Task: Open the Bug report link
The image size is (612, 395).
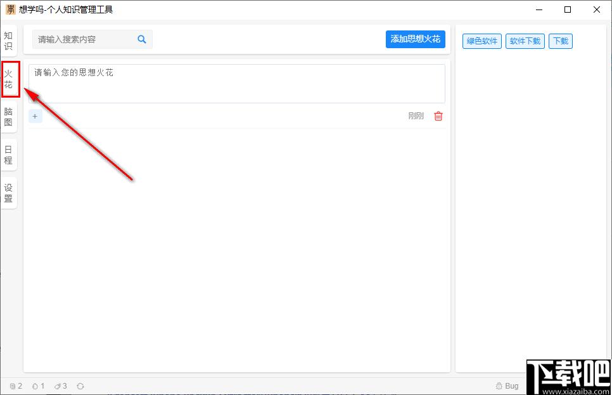Action: (507, 386)
